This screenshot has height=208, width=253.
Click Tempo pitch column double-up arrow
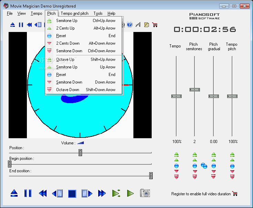pyautogui.click(x=232, y=155)
